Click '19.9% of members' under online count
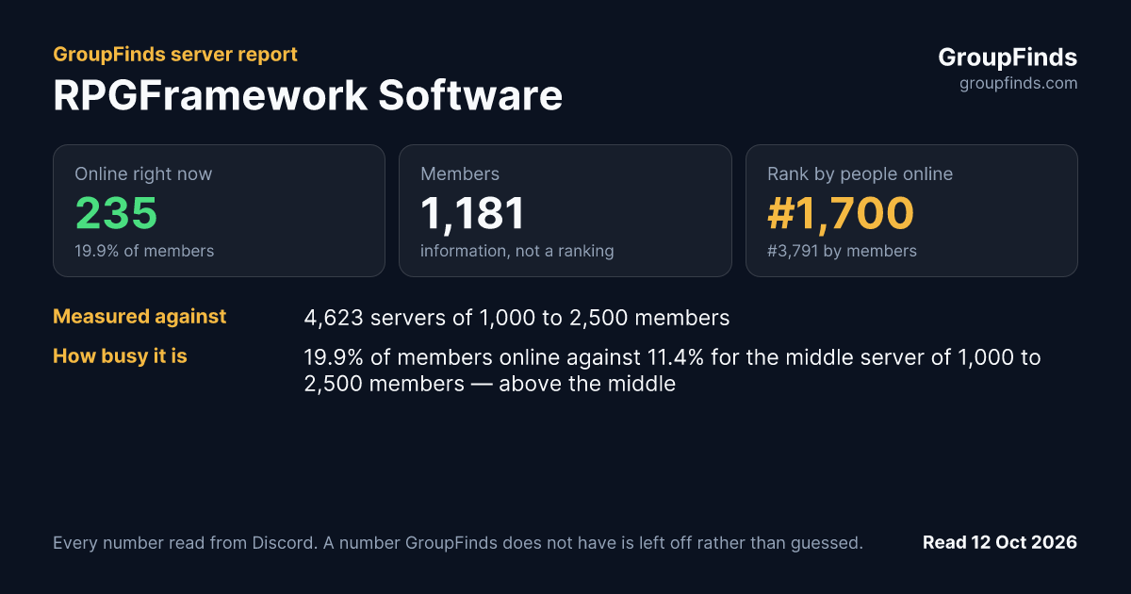The height and width of the screenshot is (594, 1131). (144, 251)
